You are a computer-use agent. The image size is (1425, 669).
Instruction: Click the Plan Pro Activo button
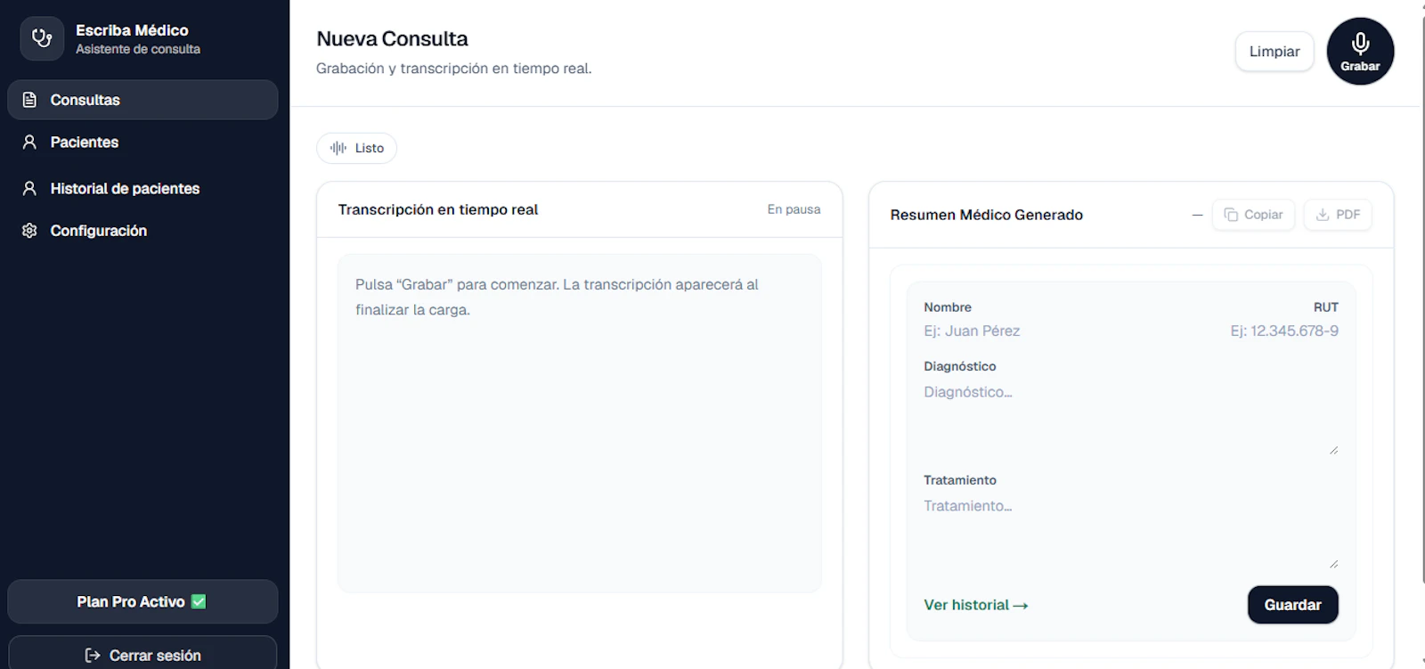142,601
